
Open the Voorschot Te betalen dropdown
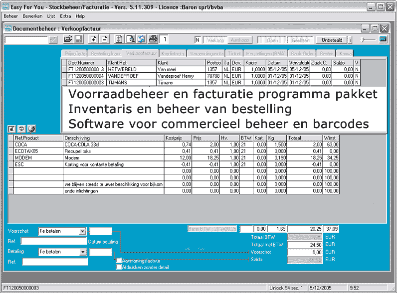pyautogui.click(x=82, y=231)
